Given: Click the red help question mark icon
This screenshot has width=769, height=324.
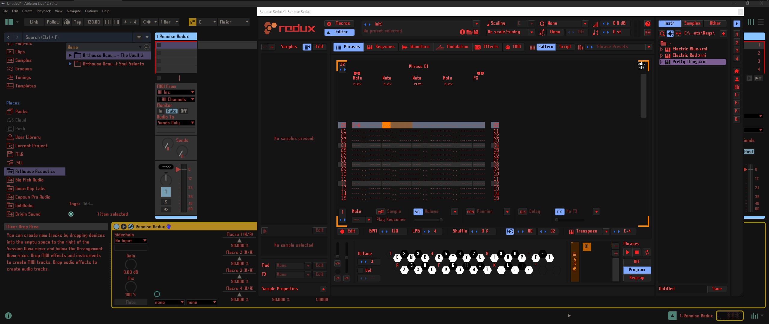Looking at the screenshot, I should click(x=648, y=24).
